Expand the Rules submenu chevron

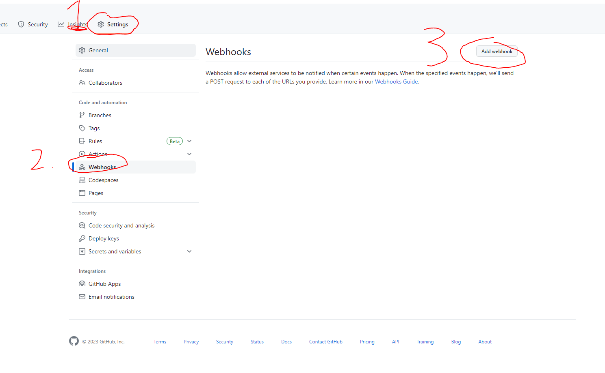[x=189, y=141]
